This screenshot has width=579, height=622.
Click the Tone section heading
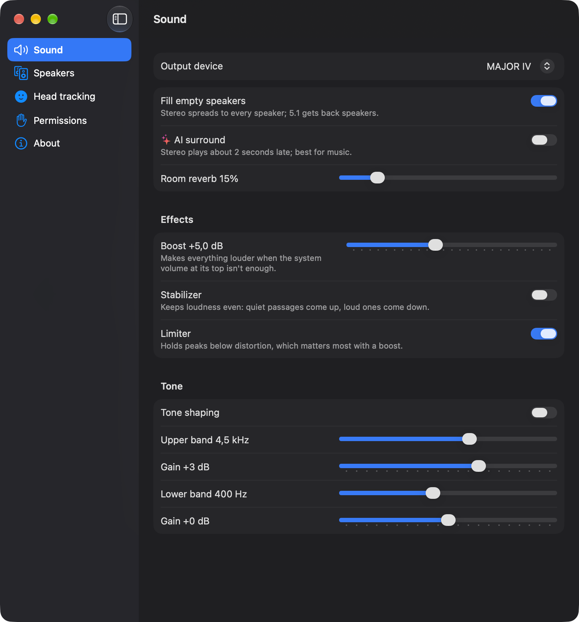pos(172,386)
